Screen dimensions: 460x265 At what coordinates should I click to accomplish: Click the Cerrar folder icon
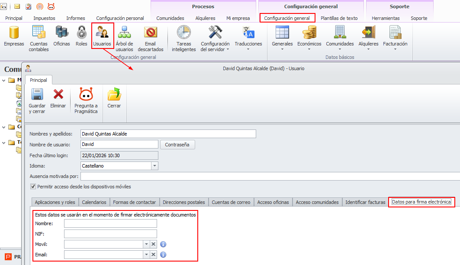pyautogui.click(x=114, y=94)
